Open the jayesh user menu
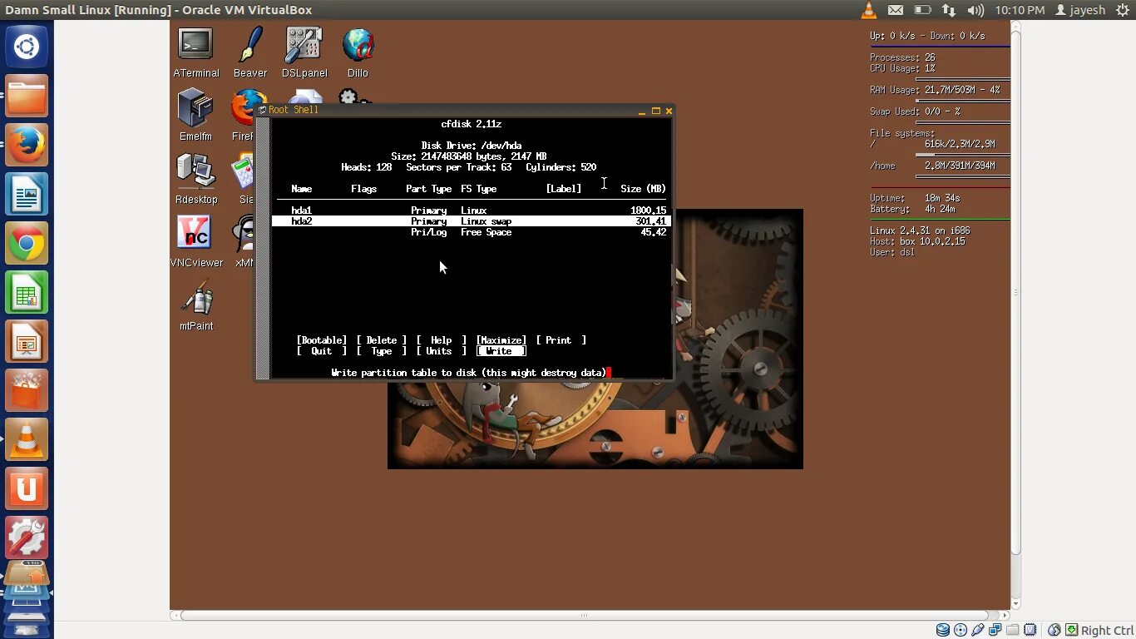1136x639 pixels. (x=1080, y=10)
